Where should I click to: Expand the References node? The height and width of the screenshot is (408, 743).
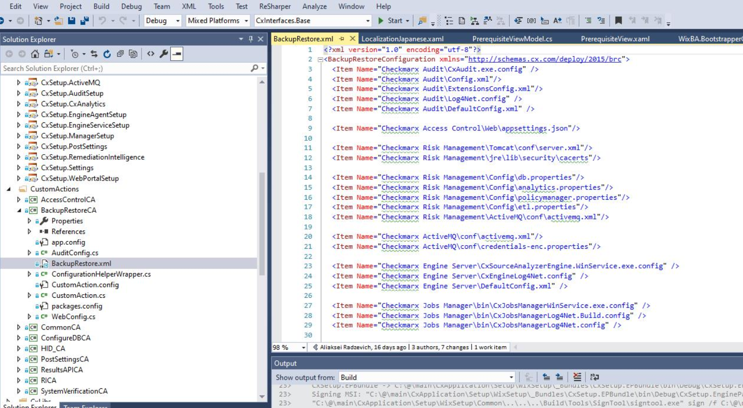(30, 232)
